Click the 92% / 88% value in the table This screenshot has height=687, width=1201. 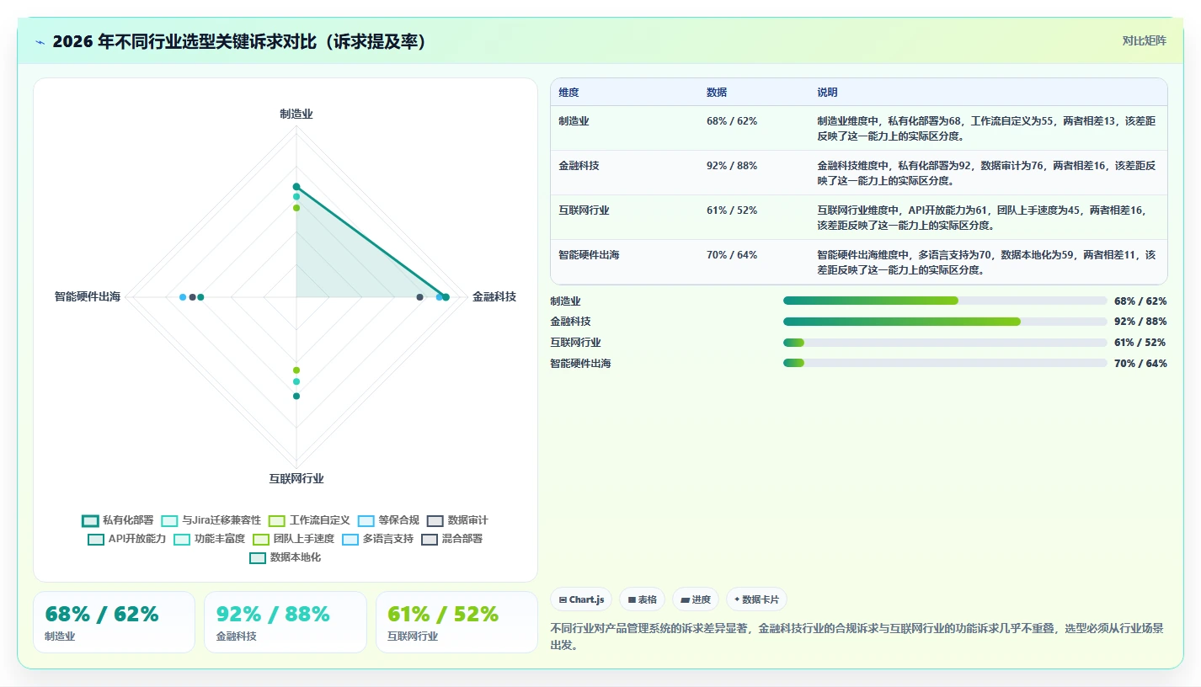click(732, 166)
